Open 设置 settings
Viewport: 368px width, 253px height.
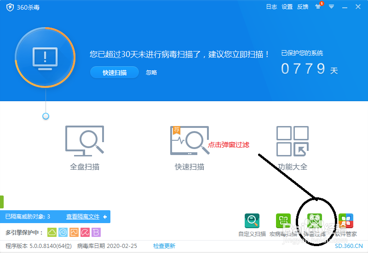click(x=287, y=7)
